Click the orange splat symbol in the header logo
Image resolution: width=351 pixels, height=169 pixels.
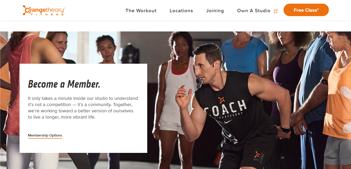pos(27,10)
